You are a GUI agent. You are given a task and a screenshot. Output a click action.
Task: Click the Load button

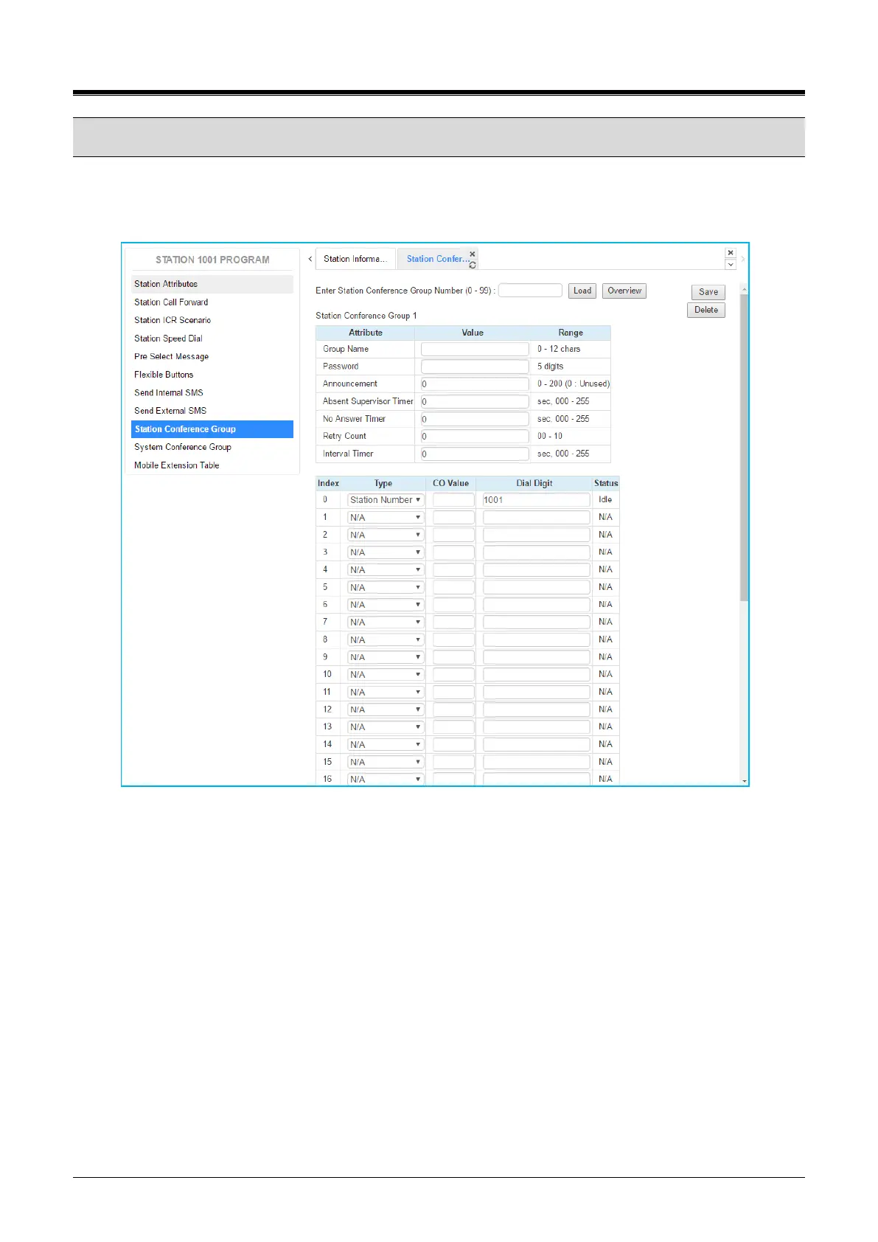click(582, 291)
